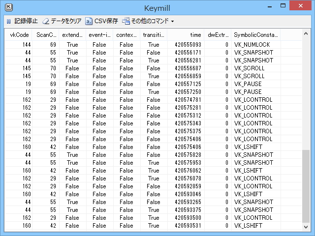Sort by vkCode column header
The height and width of the screenshot is (236, 315).
[18, 35]
